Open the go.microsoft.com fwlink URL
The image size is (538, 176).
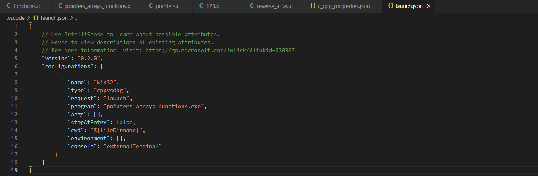pos(220,51)
